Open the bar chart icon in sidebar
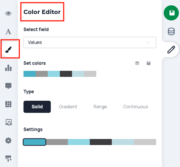Screen dimensions: 180x167 [8, 68]
